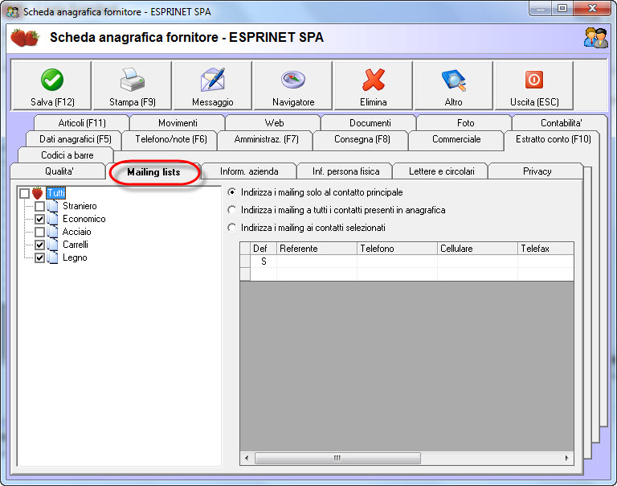Select the Straniero list label

[x=80, y=206]
